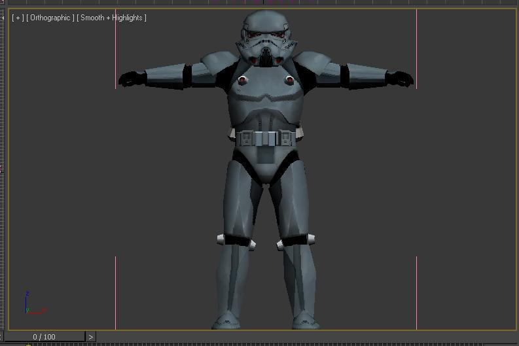Open the [ + ] viewport general menu
Viewport: 519px width, 346px height.
tap(18, 18)
